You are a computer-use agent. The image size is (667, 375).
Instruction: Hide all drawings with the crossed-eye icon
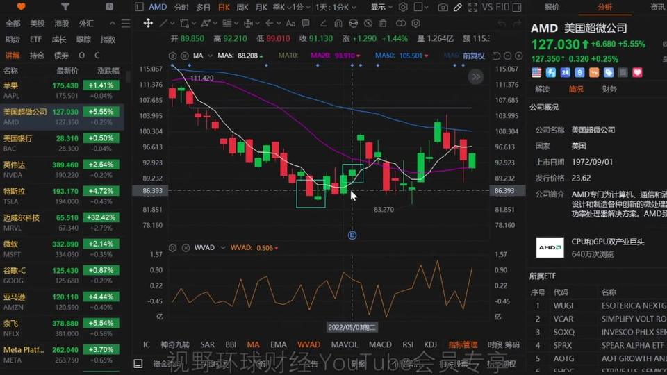tap(368, 24)
